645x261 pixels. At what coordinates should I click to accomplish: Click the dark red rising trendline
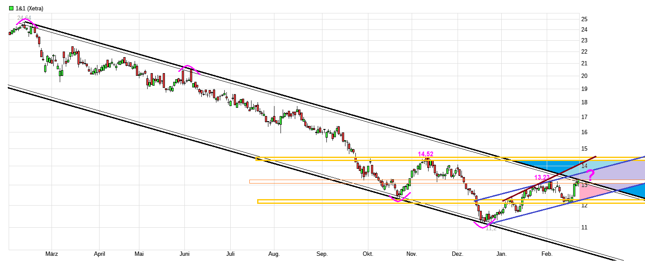550,178
